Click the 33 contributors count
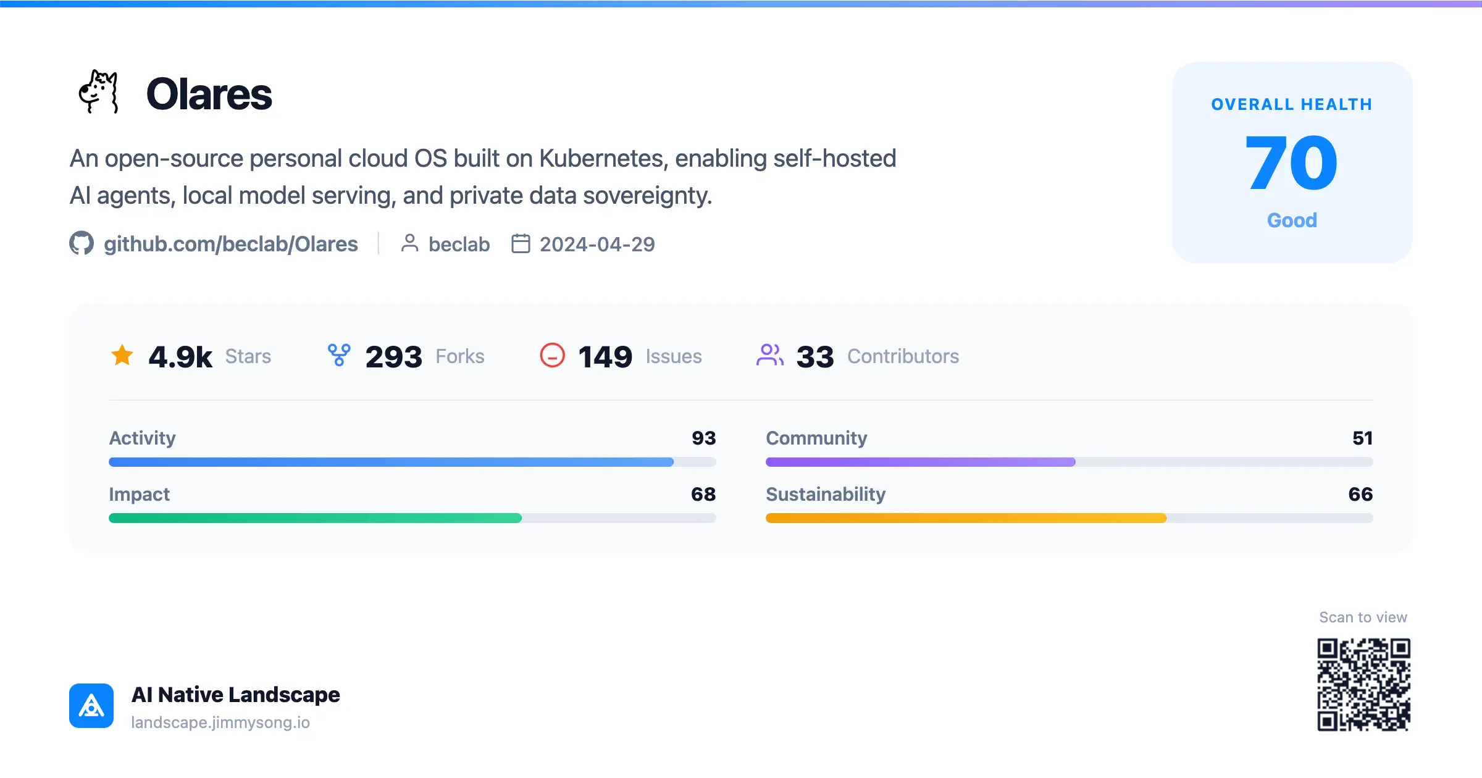Viewport: 1482px width, 778px height. 815,357
